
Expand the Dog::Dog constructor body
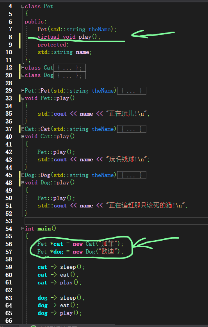[23, 175]
